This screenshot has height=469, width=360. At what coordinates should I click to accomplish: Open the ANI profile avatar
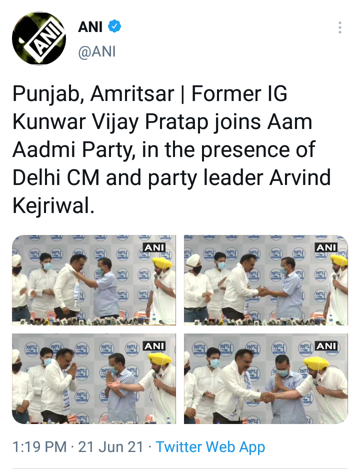39,38
